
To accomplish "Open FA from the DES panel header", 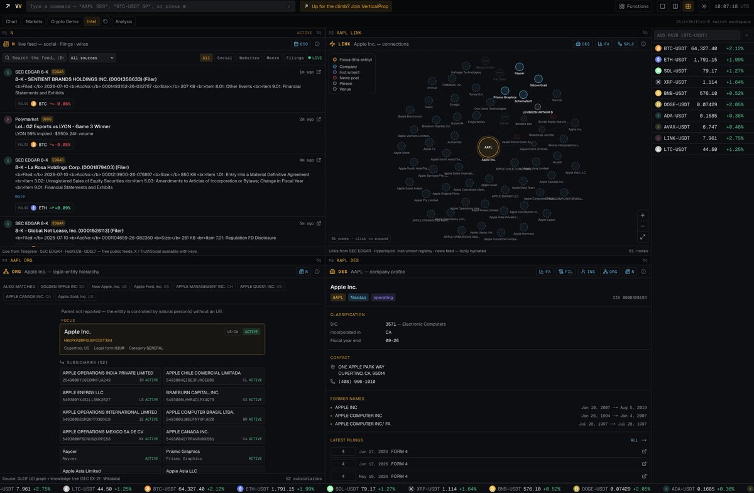I will pyautogui.click(x=545, y=272).
